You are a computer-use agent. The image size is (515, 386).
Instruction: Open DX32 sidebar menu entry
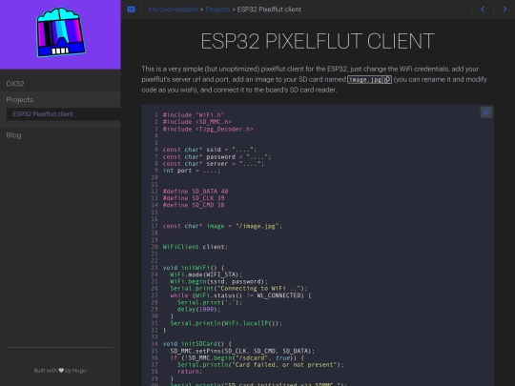click(x=60, y=84)
